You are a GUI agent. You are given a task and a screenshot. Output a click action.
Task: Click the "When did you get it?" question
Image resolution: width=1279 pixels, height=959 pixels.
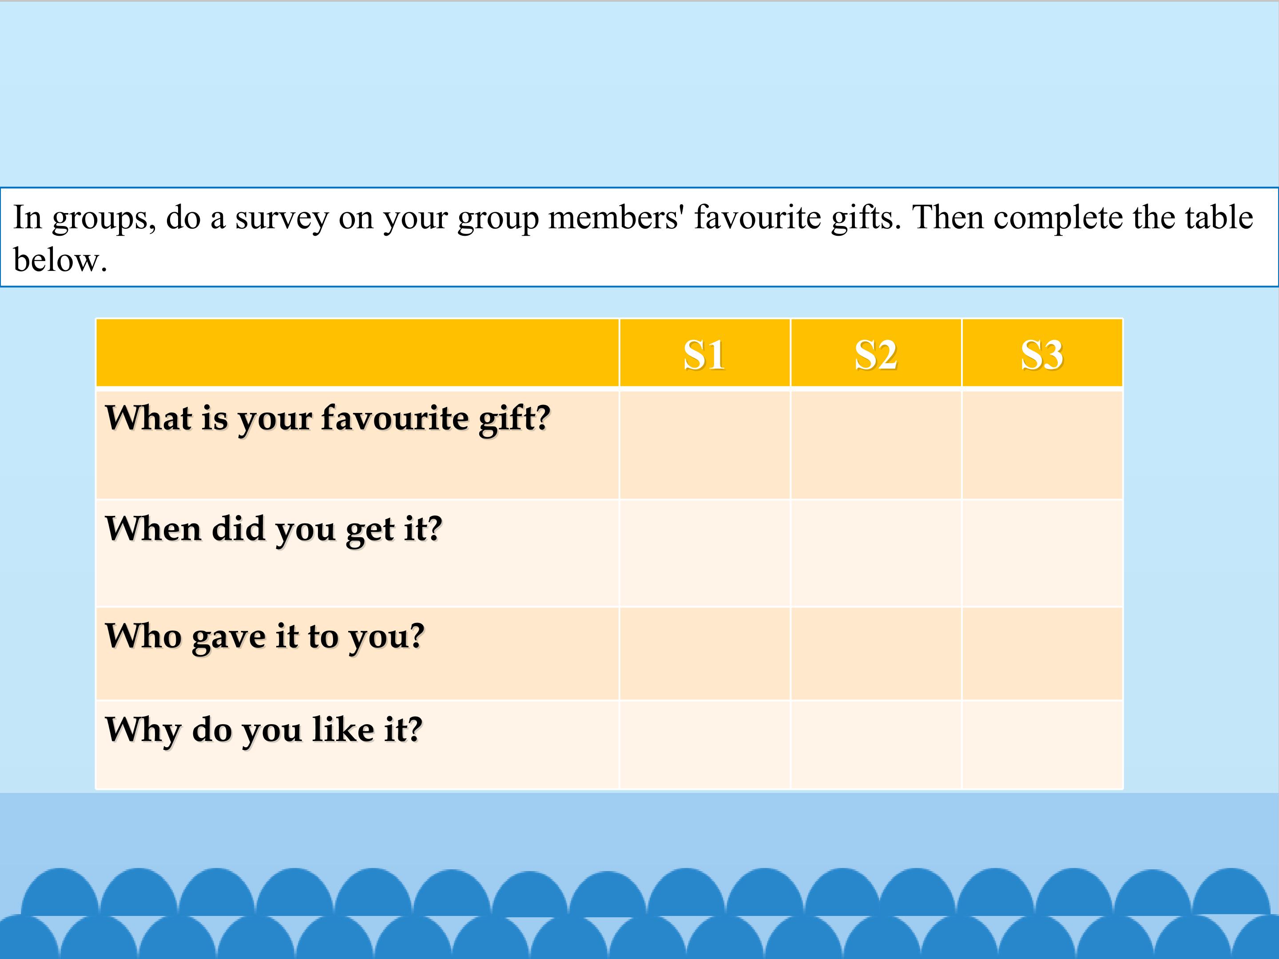coord(274,529)
